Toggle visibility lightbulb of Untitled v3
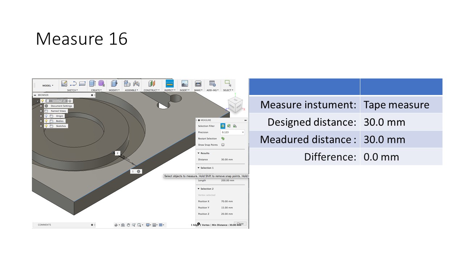Screen dimensions: 464x261 click(x=42, y=101)
